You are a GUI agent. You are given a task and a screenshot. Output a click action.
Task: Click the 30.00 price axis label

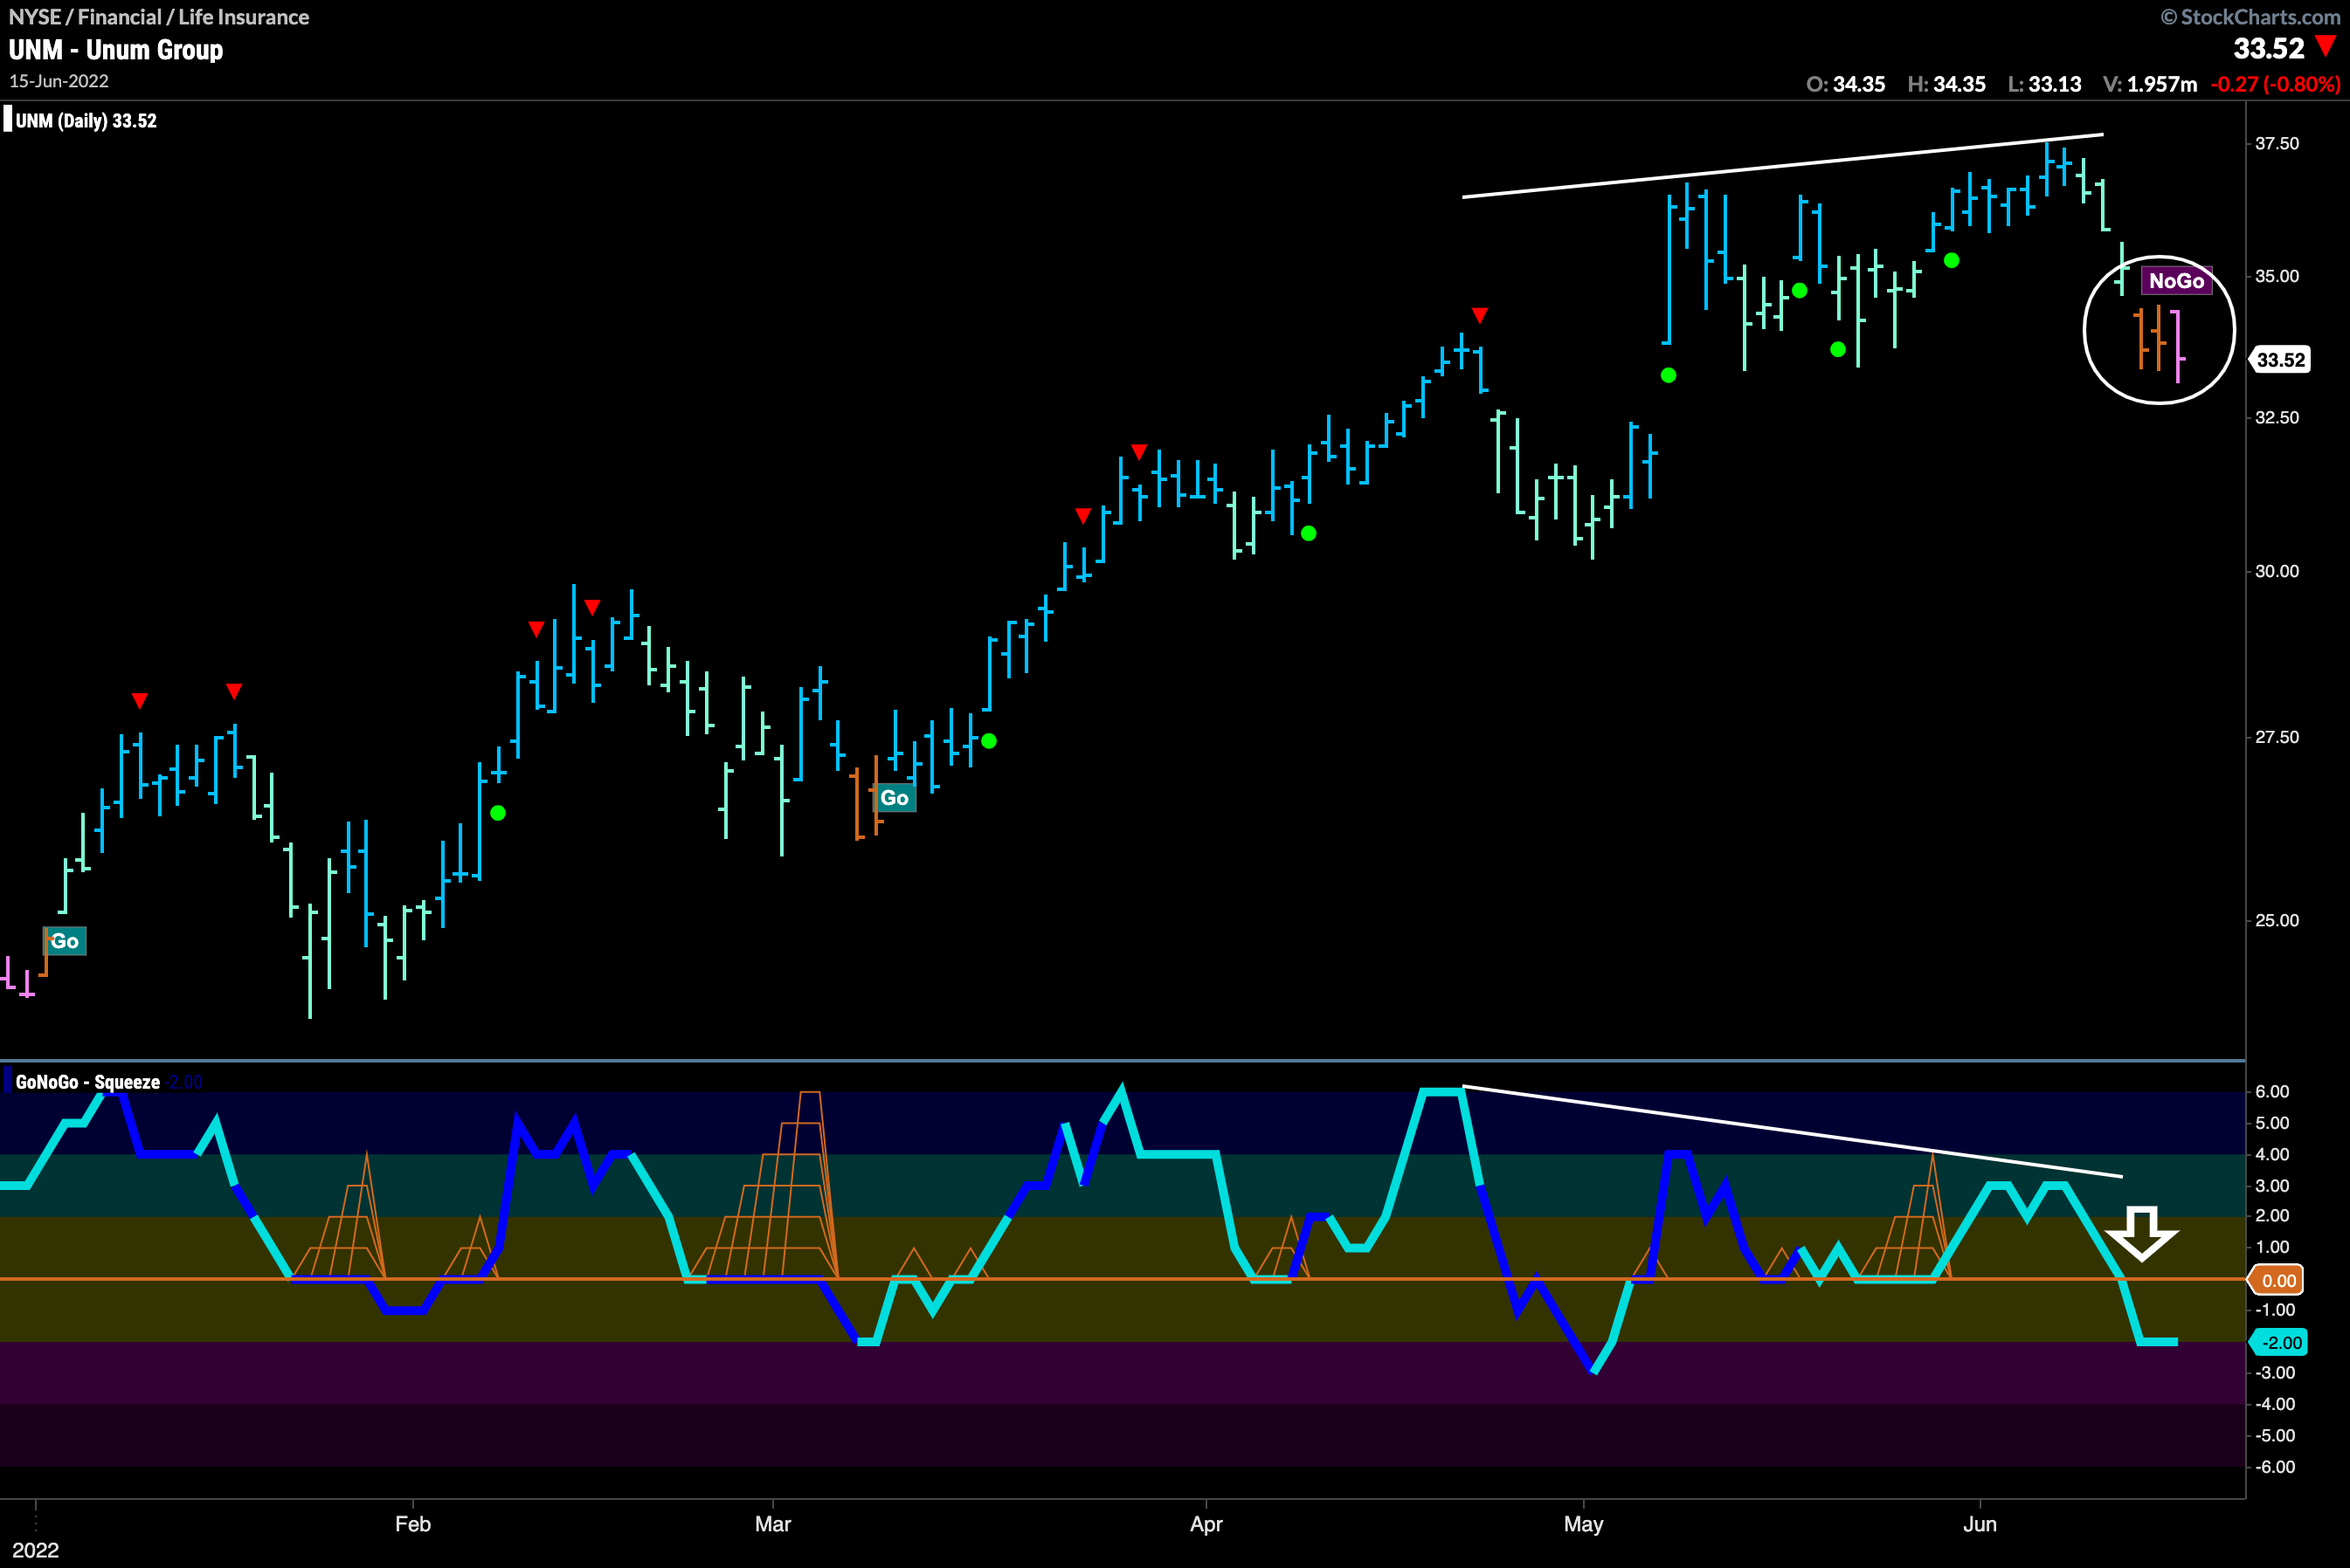click(x=2277, y=571)
